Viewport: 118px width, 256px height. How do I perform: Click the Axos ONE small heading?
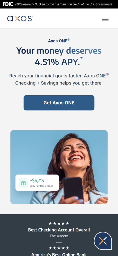[59, 40]
